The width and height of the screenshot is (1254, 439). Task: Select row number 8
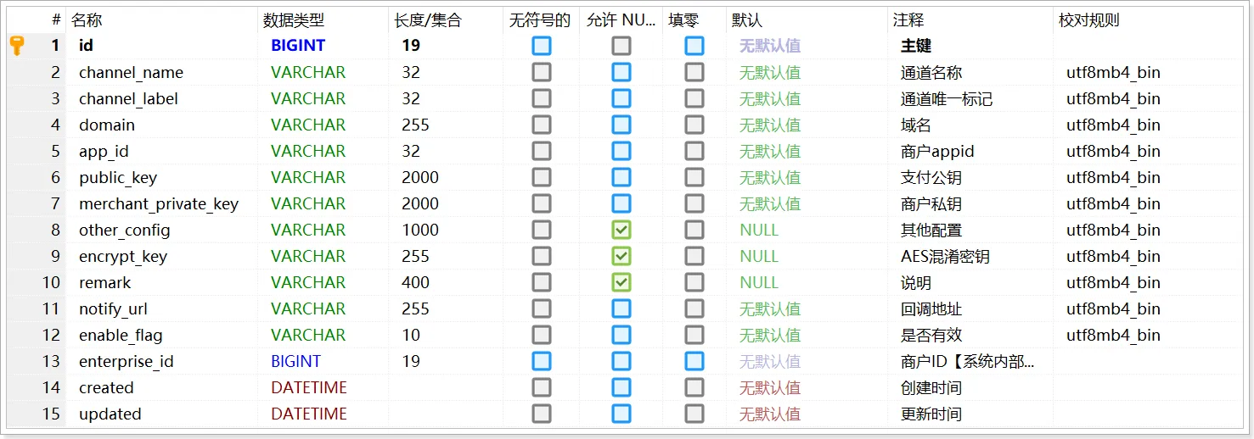56,230
